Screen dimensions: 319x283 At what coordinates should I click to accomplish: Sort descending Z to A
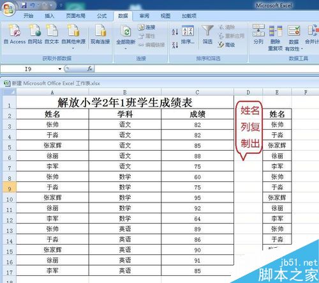point(175,45)
